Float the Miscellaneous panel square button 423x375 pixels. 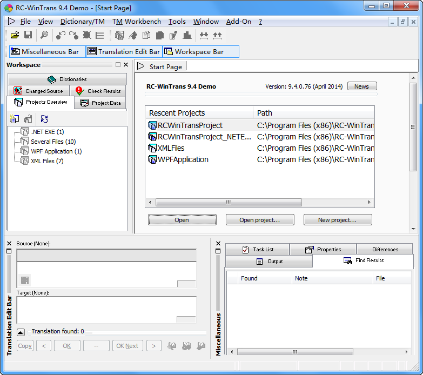(x=218, y=251)
